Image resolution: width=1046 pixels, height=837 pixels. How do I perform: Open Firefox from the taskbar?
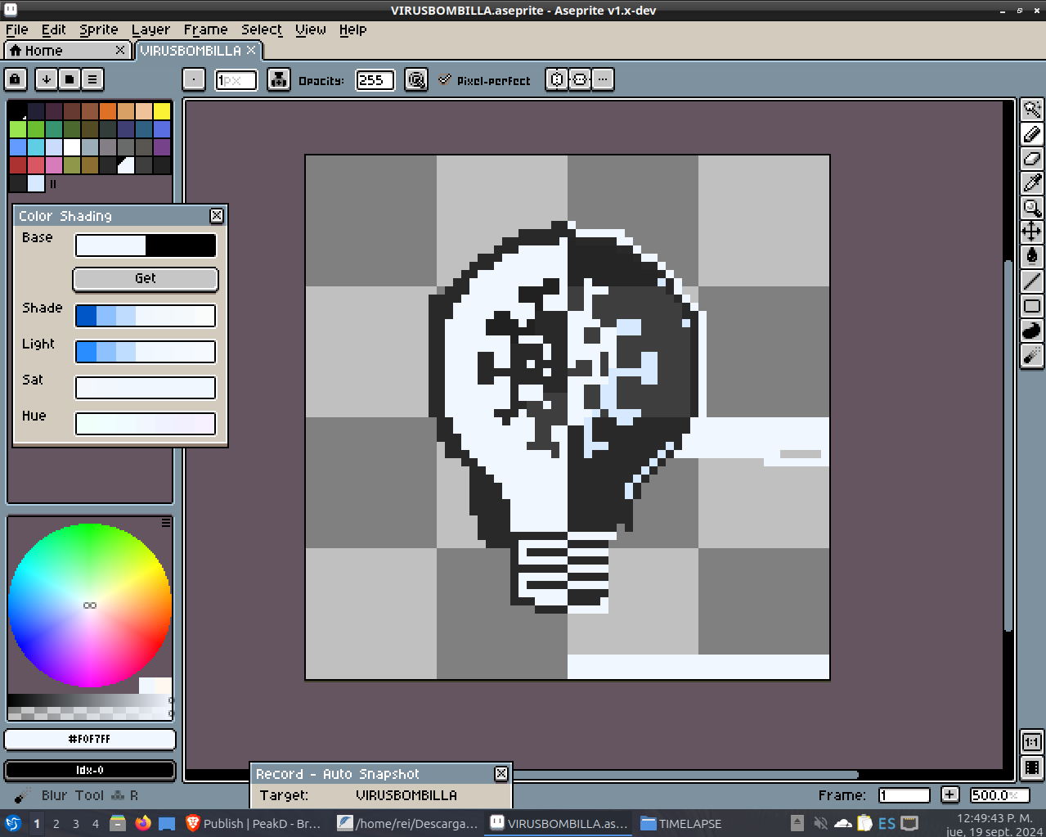pyautogui.click(x=143, y=823)
